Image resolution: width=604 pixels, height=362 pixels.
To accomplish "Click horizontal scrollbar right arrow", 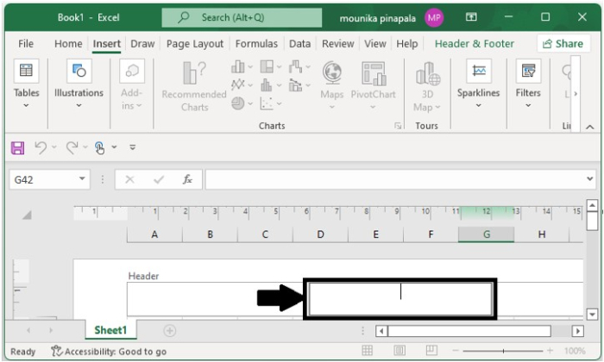I will click(x=577, y=331).
